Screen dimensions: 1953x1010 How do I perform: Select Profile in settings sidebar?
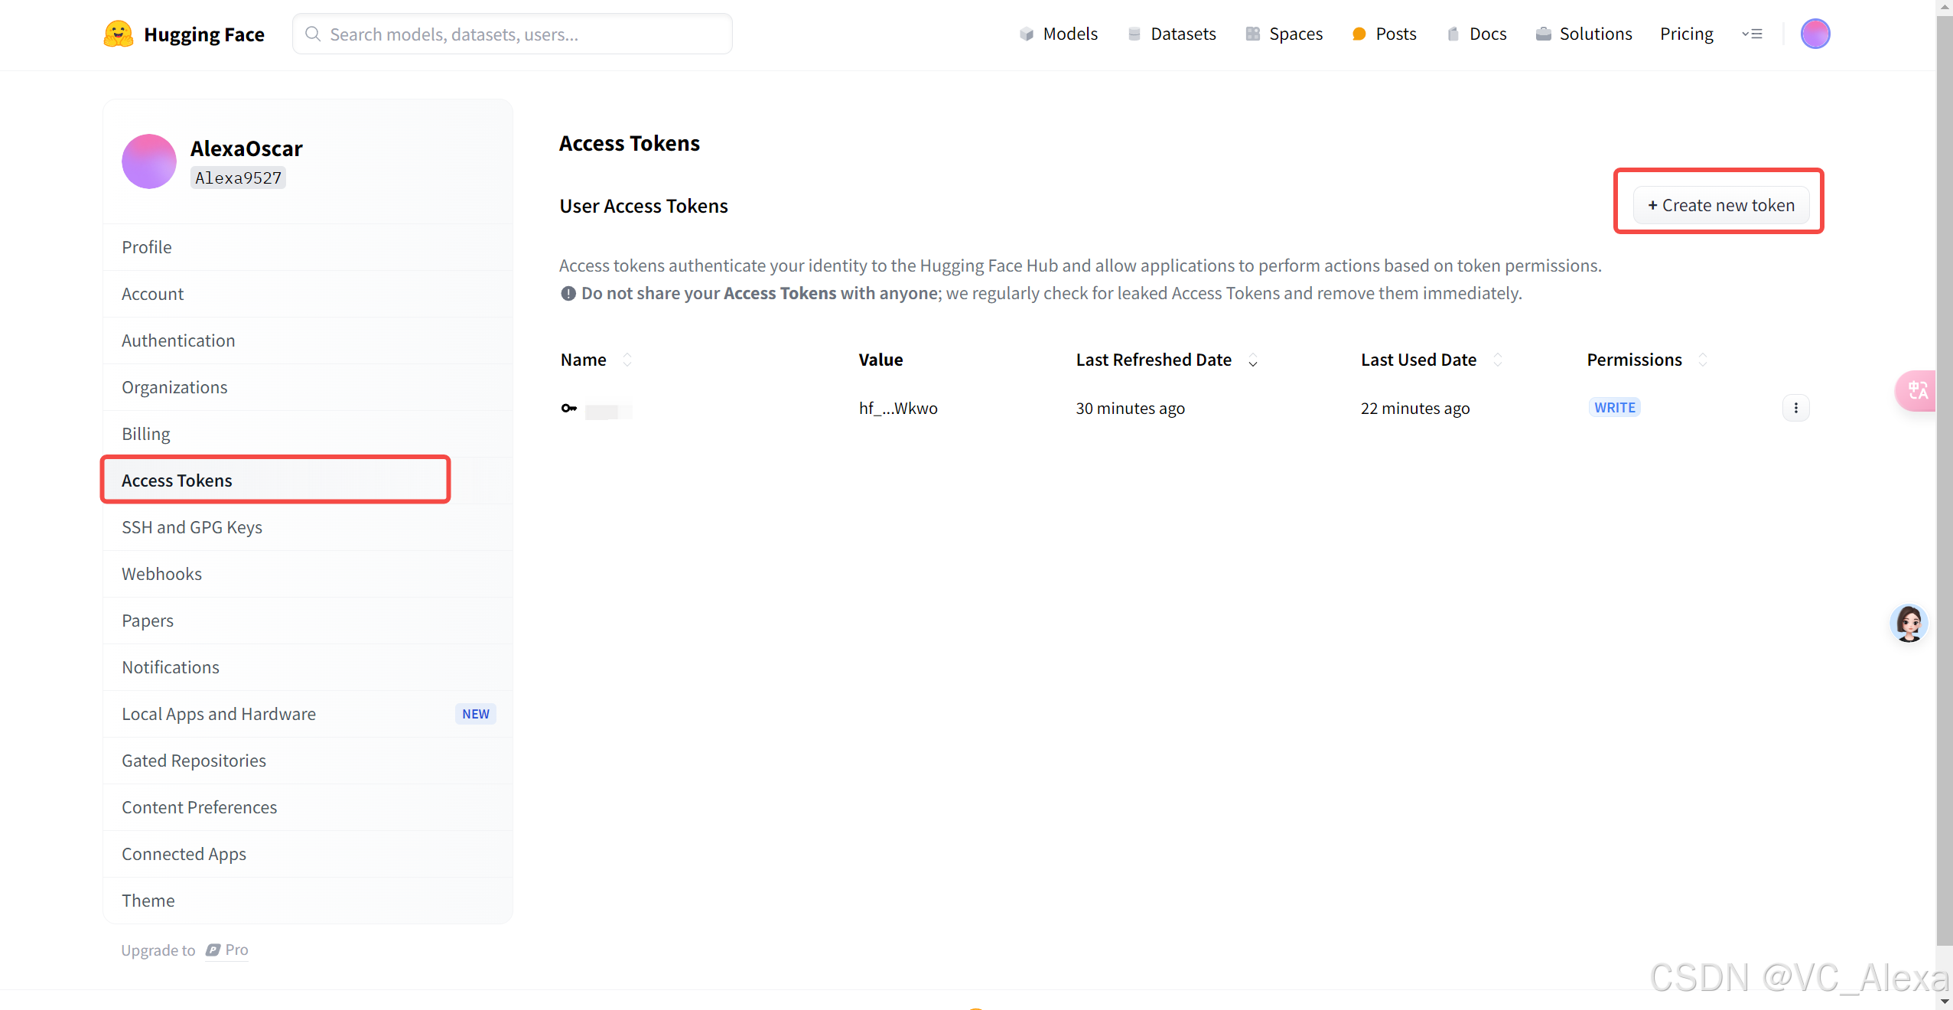tap(308, 247)
